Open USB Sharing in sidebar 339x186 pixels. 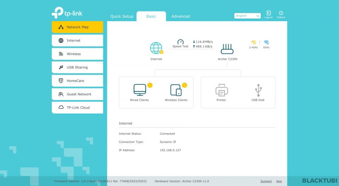click(x=78, y=67)
